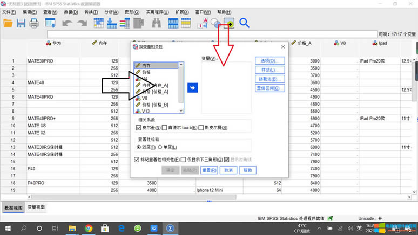Click the Print icon in toolbar
418x235 pixels.
(x=34, y=23)
